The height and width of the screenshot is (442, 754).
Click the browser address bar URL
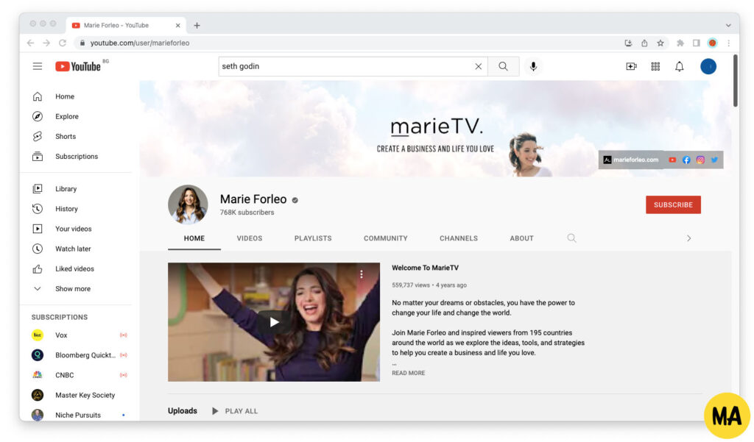pos(139,43)
